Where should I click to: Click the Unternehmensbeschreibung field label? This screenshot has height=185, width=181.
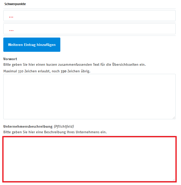point(28,126)
